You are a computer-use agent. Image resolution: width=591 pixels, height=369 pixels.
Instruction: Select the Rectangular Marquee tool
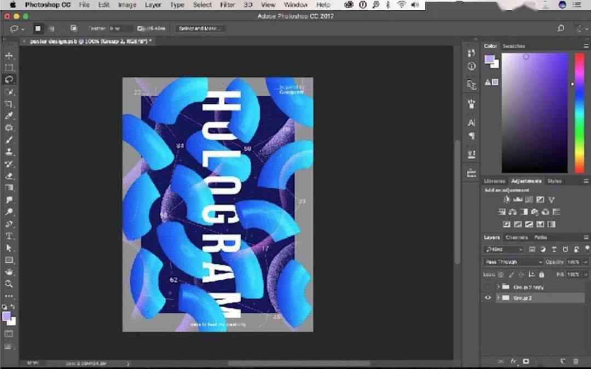coord(9,68)
